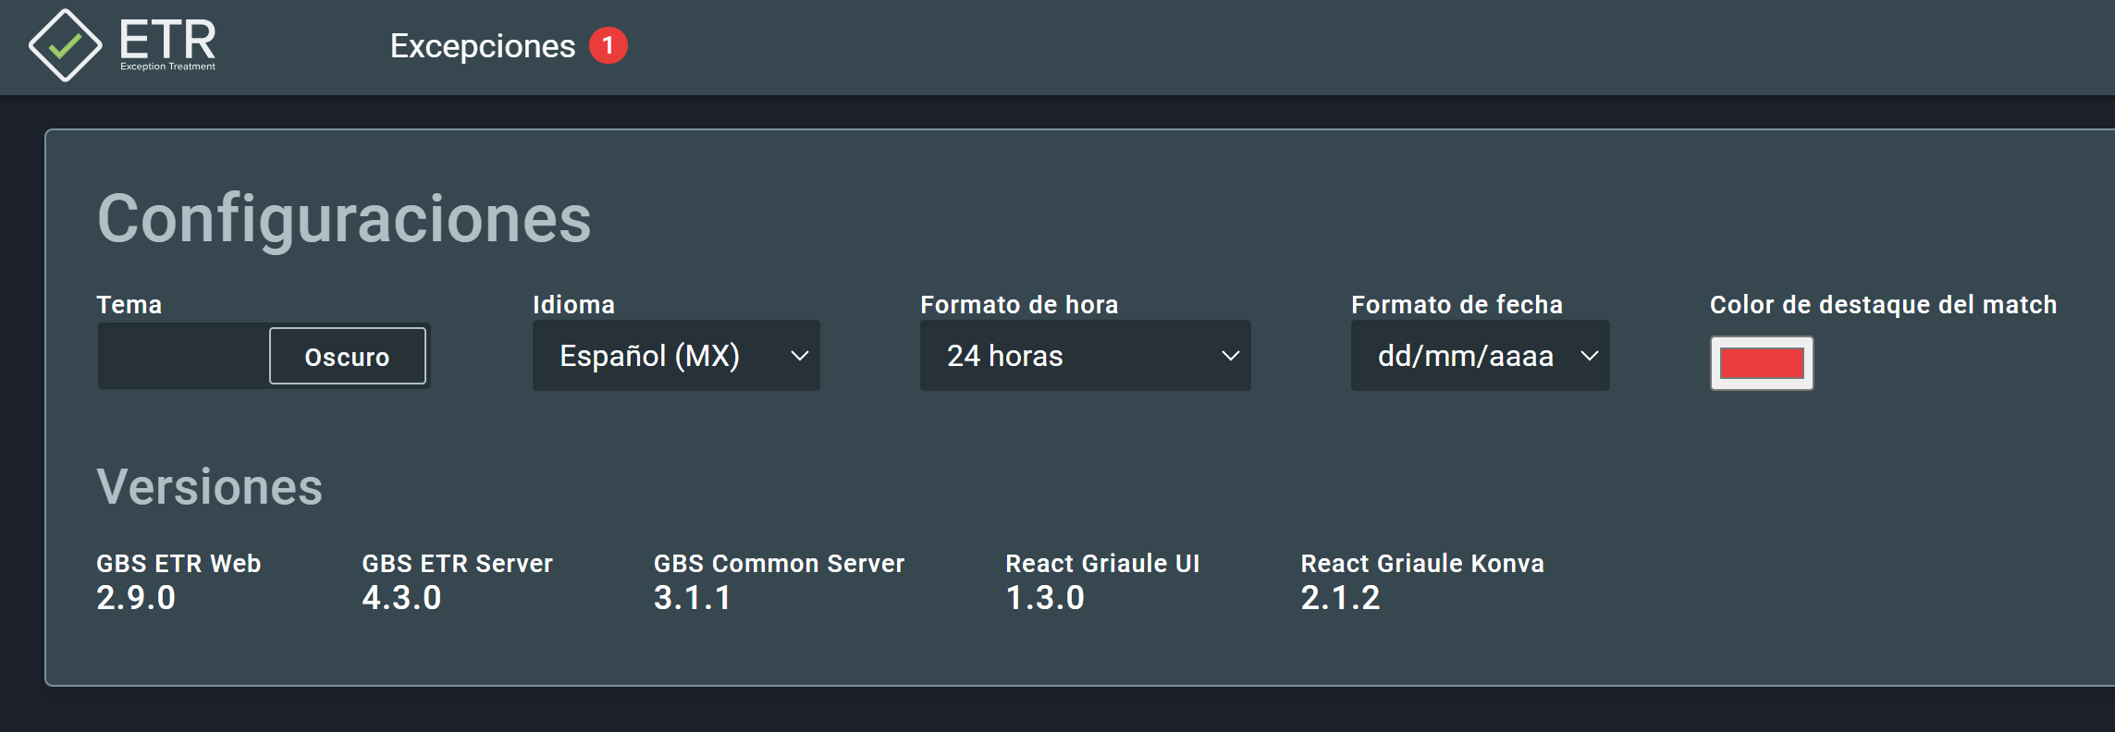
Task: Open the Formato de fecha dropdown
Action: point(1480,356)
